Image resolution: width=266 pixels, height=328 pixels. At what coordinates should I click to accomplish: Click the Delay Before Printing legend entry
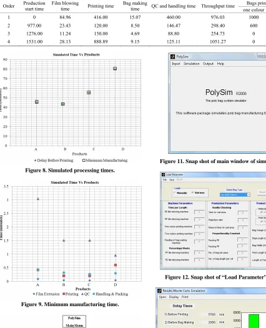[54, 161]
